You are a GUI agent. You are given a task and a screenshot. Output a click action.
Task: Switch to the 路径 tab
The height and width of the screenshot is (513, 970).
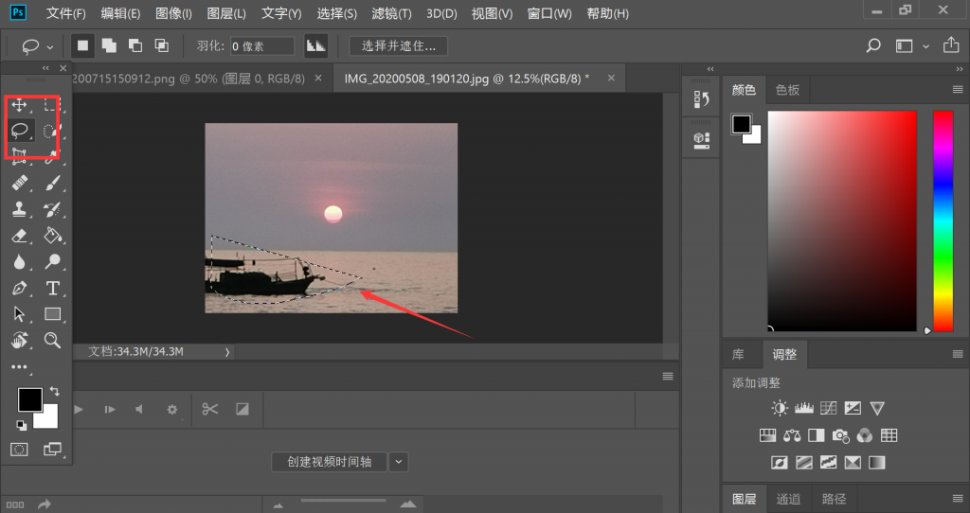point(834,499)
